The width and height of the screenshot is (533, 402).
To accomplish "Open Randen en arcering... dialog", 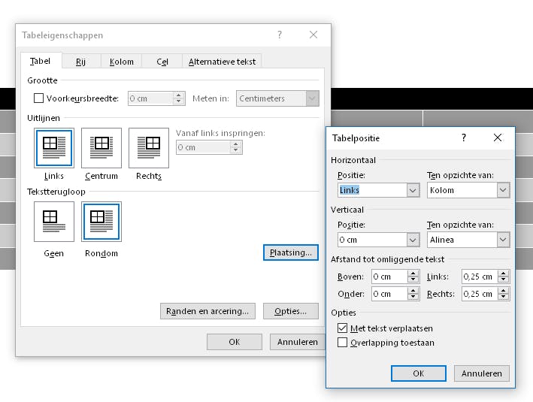I will coord(207,311).
